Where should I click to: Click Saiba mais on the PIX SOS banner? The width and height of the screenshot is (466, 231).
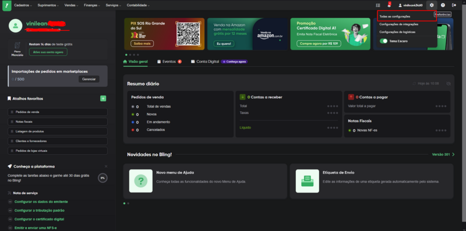pyautogui.click(x=142, y=44)
